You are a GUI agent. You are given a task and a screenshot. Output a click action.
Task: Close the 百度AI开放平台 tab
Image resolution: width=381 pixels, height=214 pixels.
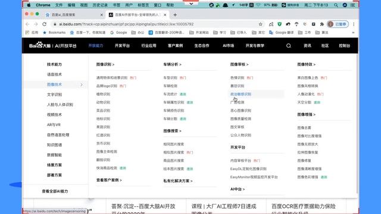pos(165,15)
